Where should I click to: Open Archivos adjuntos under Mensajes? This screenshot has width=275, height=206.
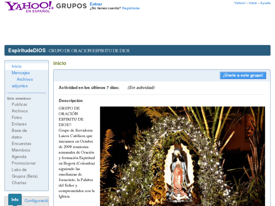click(22, 82)
